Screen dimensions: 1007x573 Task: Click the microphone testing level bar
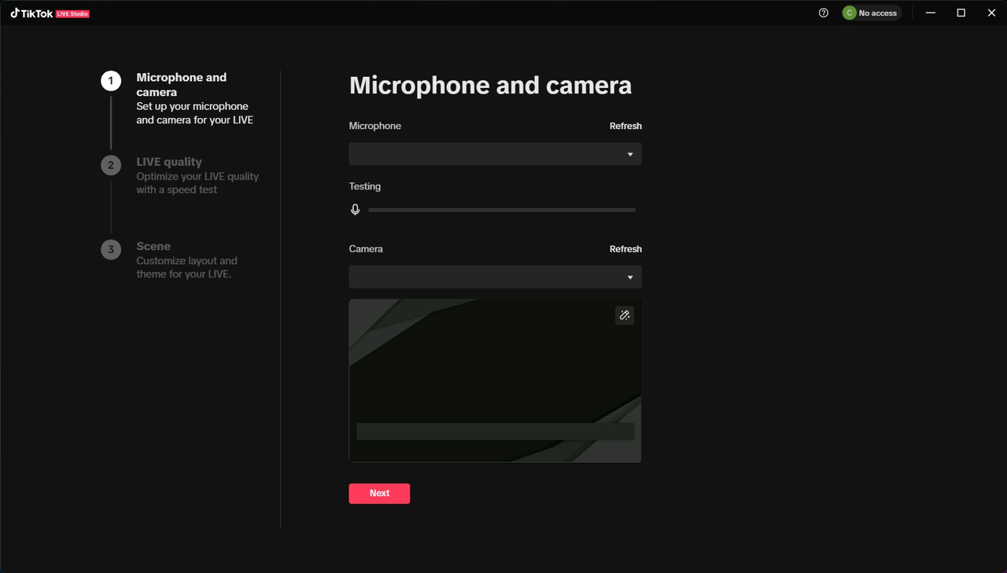501,210
